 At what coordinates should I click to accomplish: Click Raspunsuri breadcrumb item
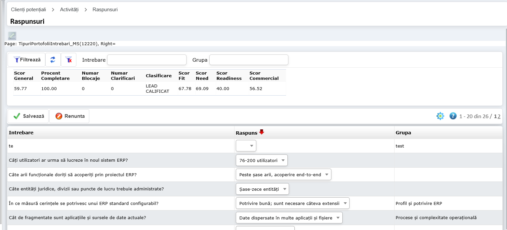pyautogui.click(x=105, y=10)
